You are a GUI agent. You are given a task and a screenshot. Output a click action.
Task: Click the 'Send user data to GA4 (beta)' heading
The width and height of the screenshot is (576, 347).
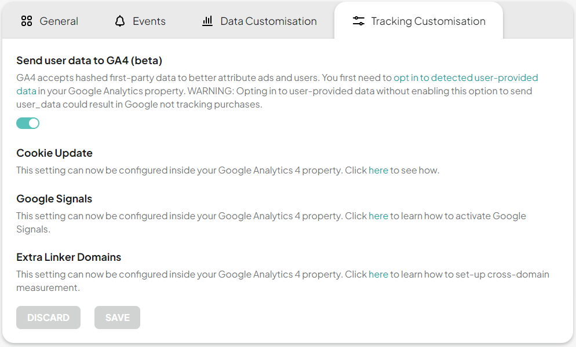click(89, 61)
